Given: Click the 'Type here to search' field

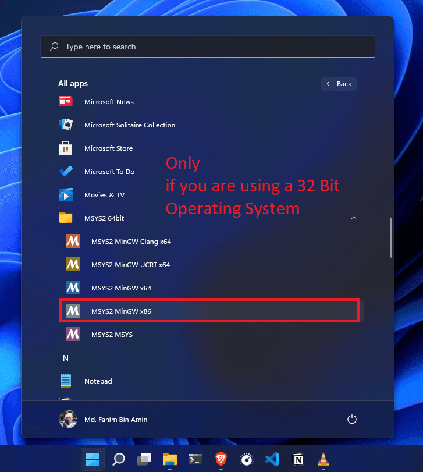Looking at the screenshot, I should (208, 47).
